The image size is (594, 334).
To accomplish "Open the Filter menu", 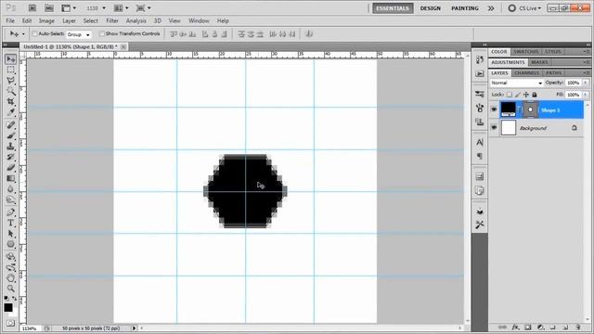I will click(x=112, y=20).
